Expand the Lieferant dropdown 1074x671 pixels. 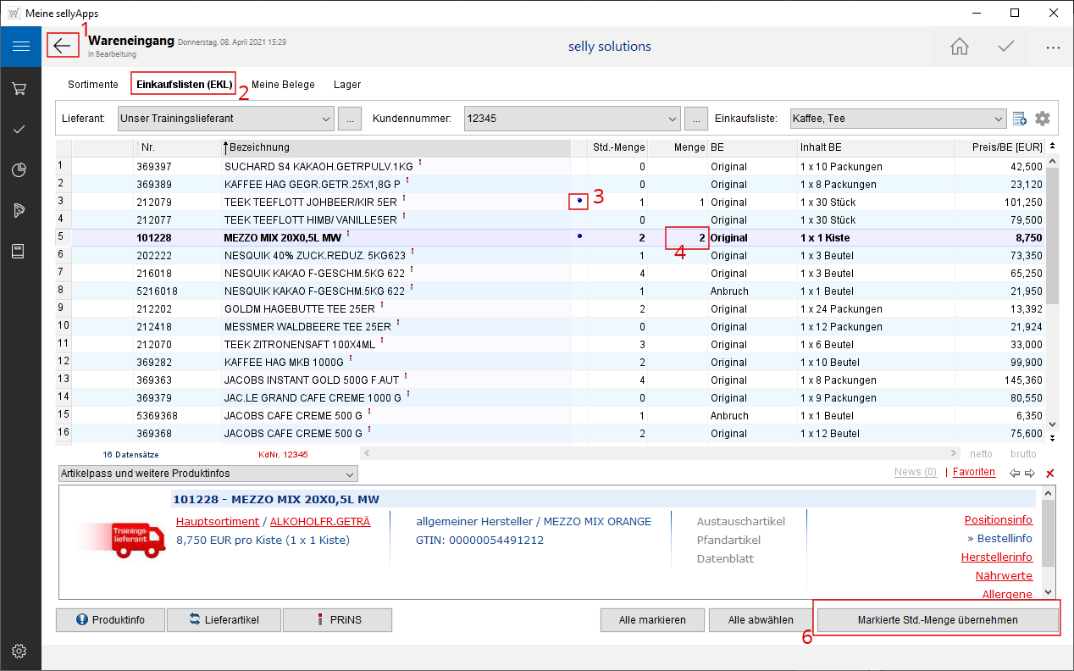click(x=327, y=119)
